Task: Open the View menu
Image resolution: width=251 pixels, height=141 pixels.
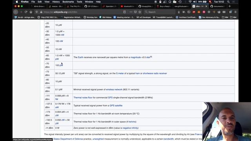Action: [x=47, y=2]
